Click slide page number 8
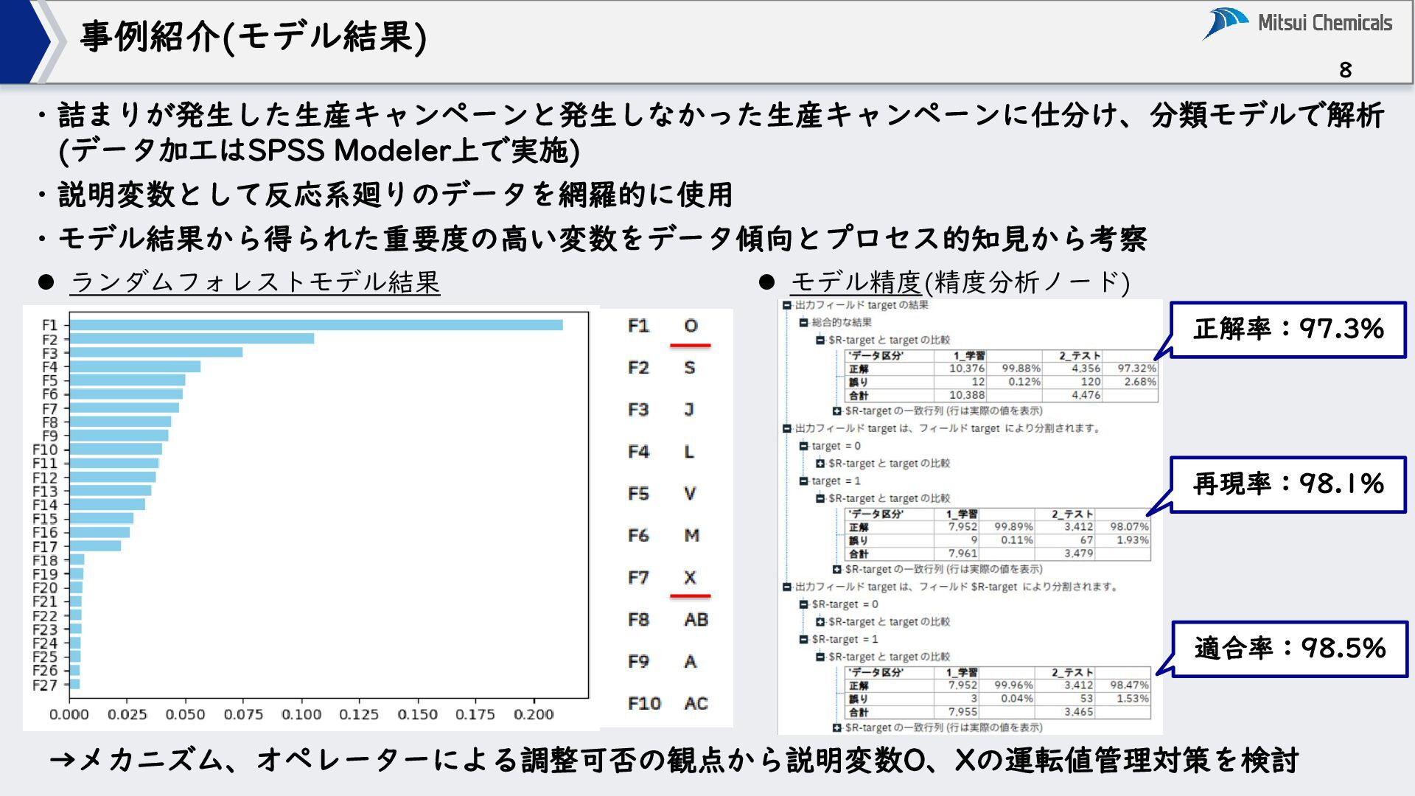 1345,70
